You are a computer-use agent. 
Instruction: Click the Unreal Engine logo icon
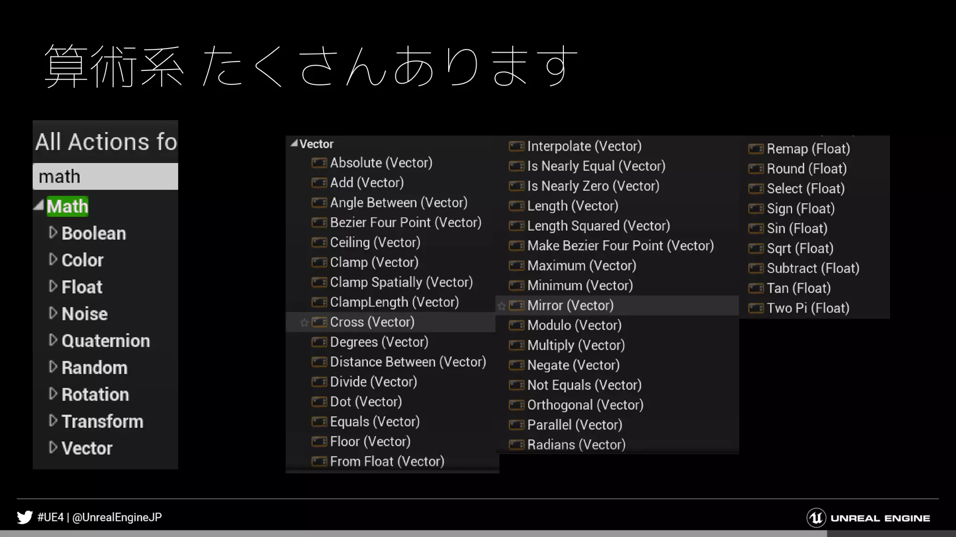click(x=816, y=518)
